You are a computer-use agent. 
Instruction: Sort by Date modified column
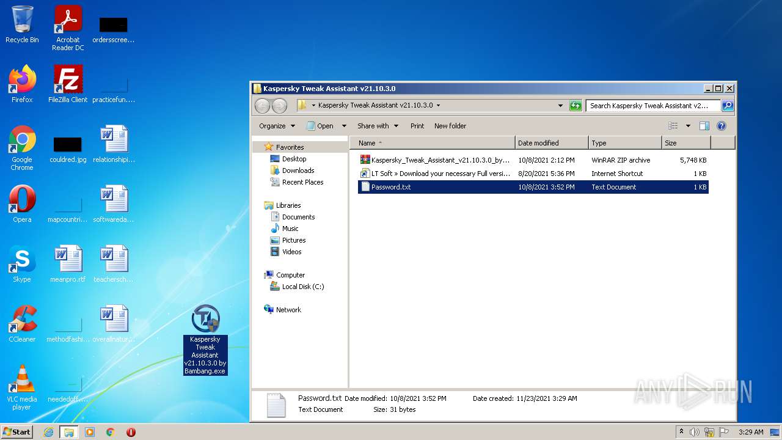(x=552, y=143)
